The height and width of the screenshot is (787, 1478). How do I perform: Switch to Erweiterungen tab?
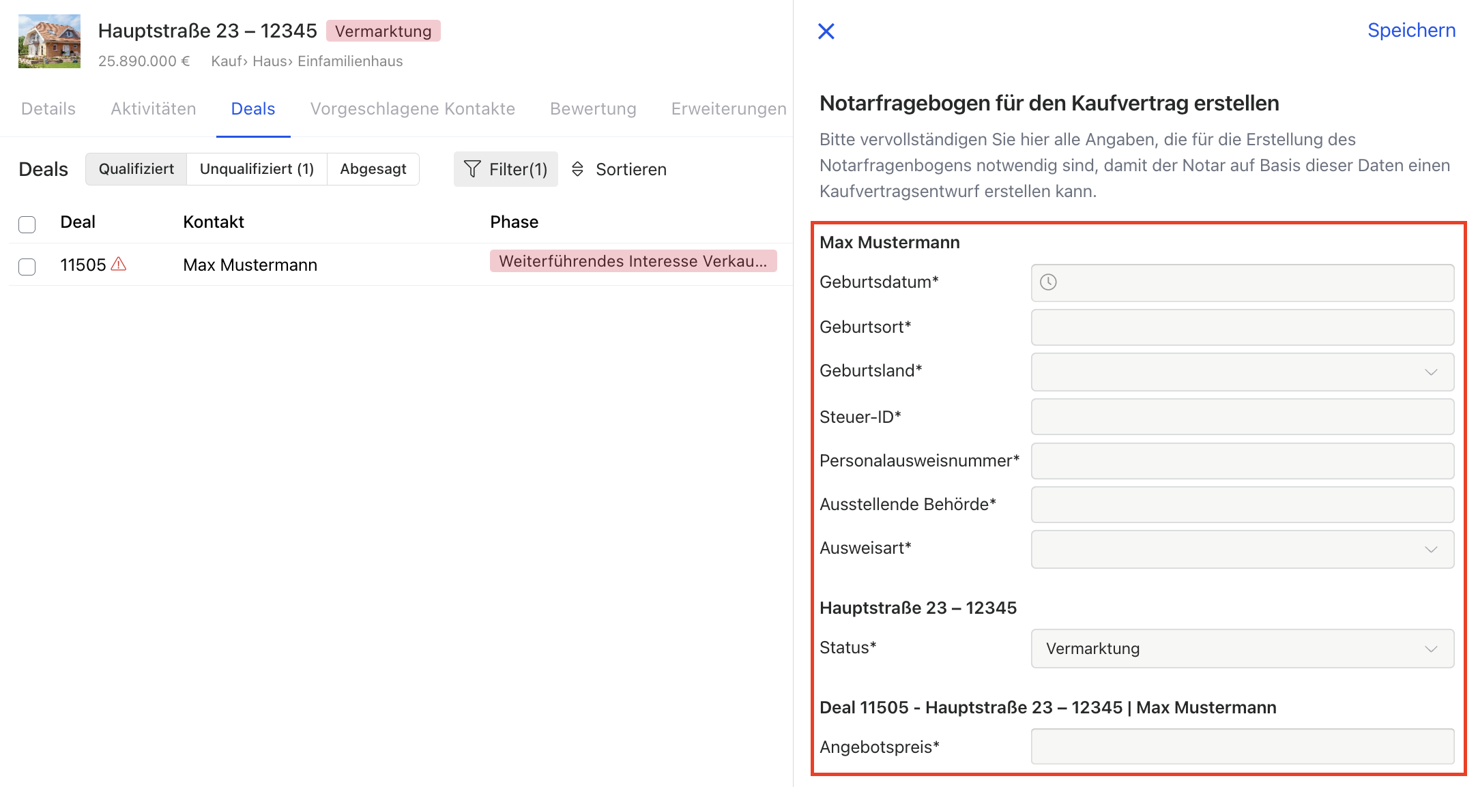pyautogui.click(x=729, y=109)
